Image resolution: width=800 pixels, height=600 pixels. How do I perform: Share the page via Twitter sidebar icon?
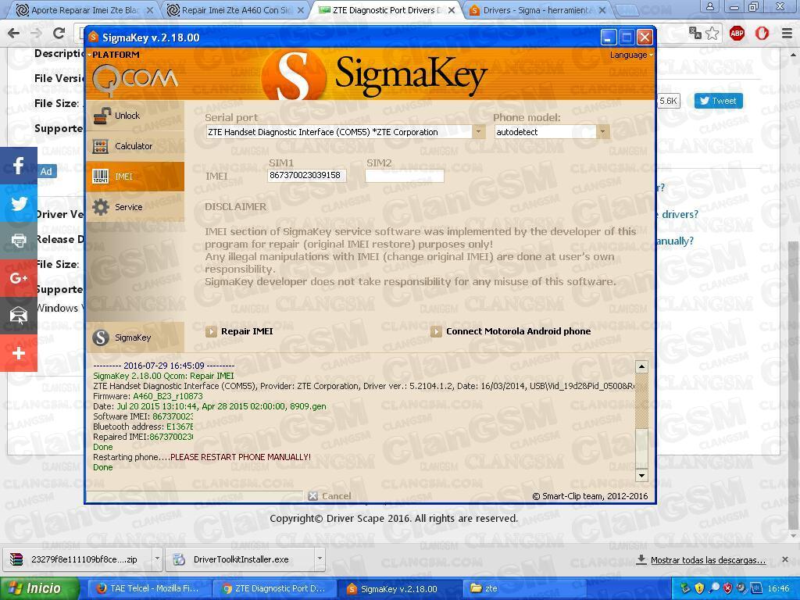[x=19, y=203]
